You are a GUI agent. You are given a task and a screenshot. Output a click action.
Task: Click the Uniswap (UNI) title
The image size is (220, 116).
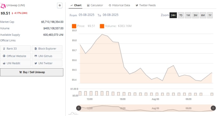(x=15, y=5)
